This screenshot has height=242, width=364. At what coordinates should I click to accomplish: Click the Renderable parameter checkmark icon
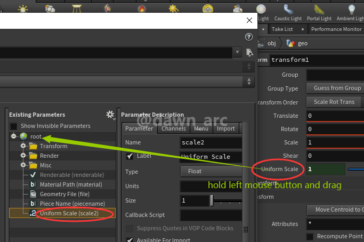(33, 175)
